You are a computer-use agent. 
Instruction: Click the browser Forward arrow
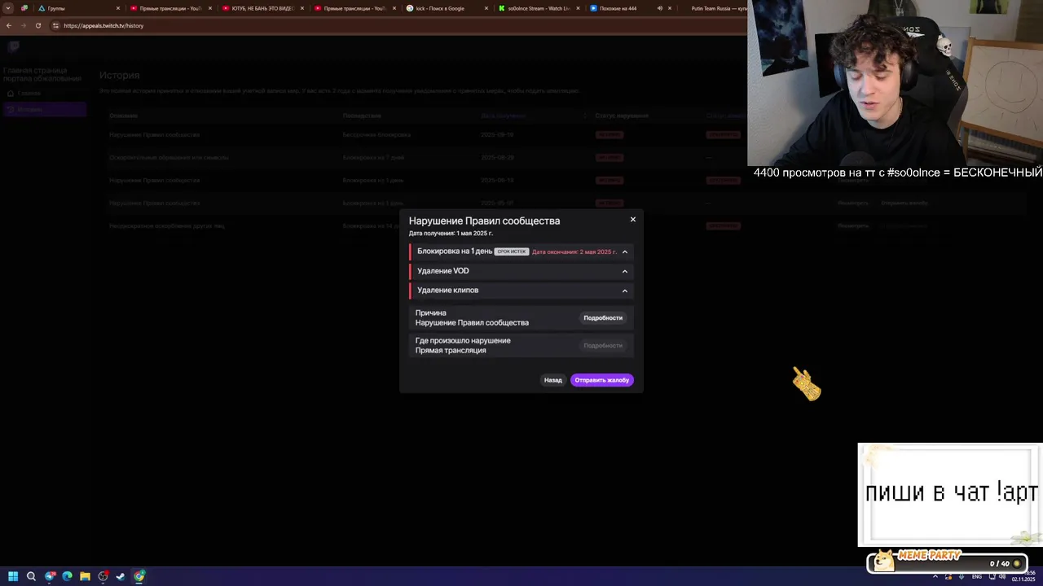click(x=24, y=25)
